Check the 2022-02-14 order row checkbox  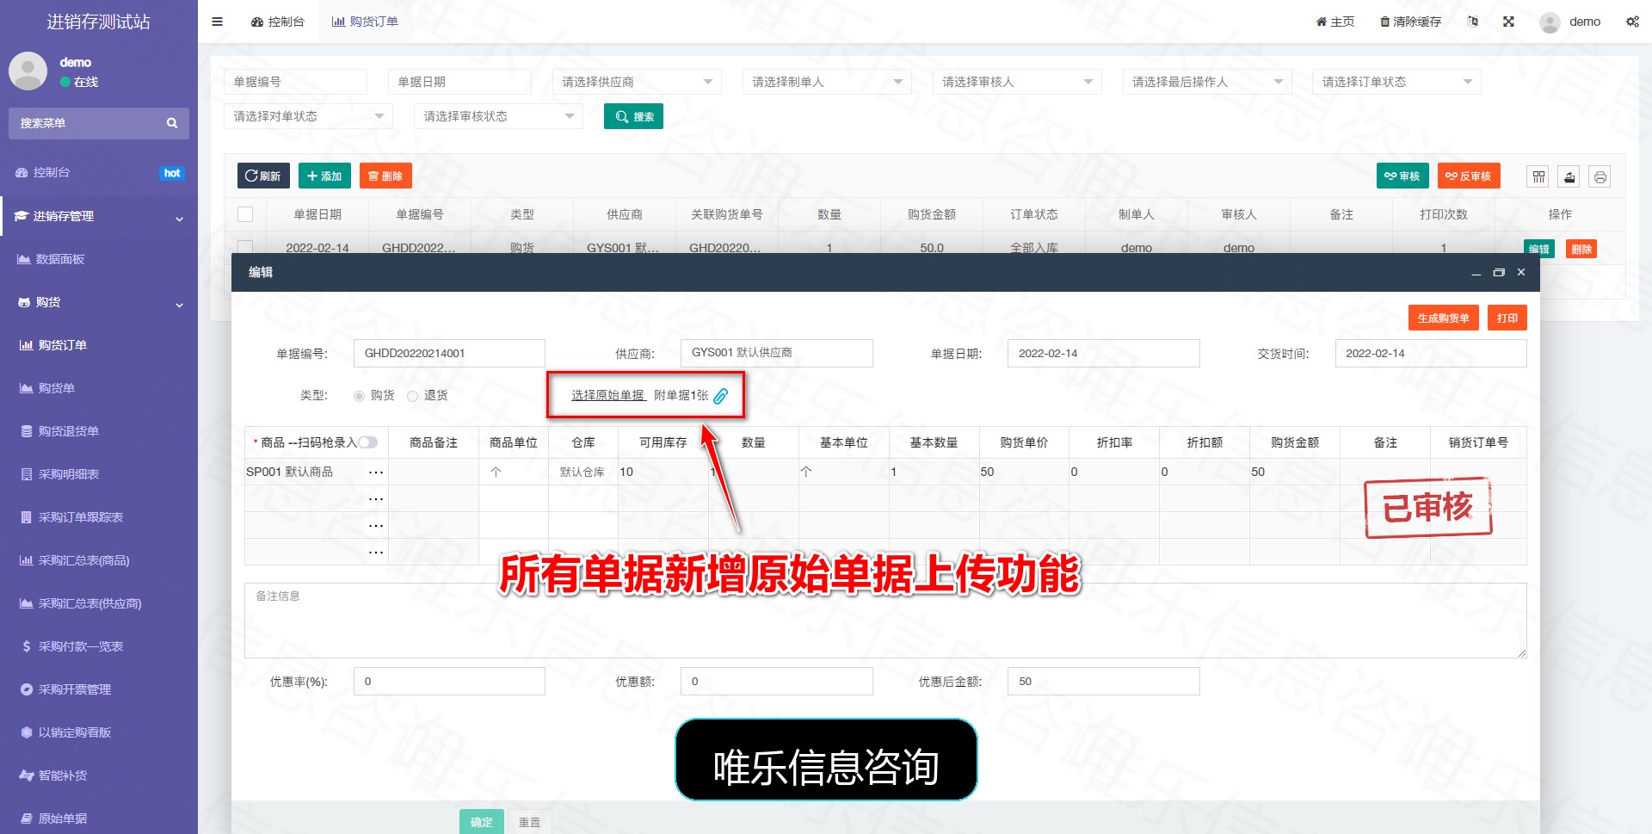pyautogui.click(x=245, y=247)
